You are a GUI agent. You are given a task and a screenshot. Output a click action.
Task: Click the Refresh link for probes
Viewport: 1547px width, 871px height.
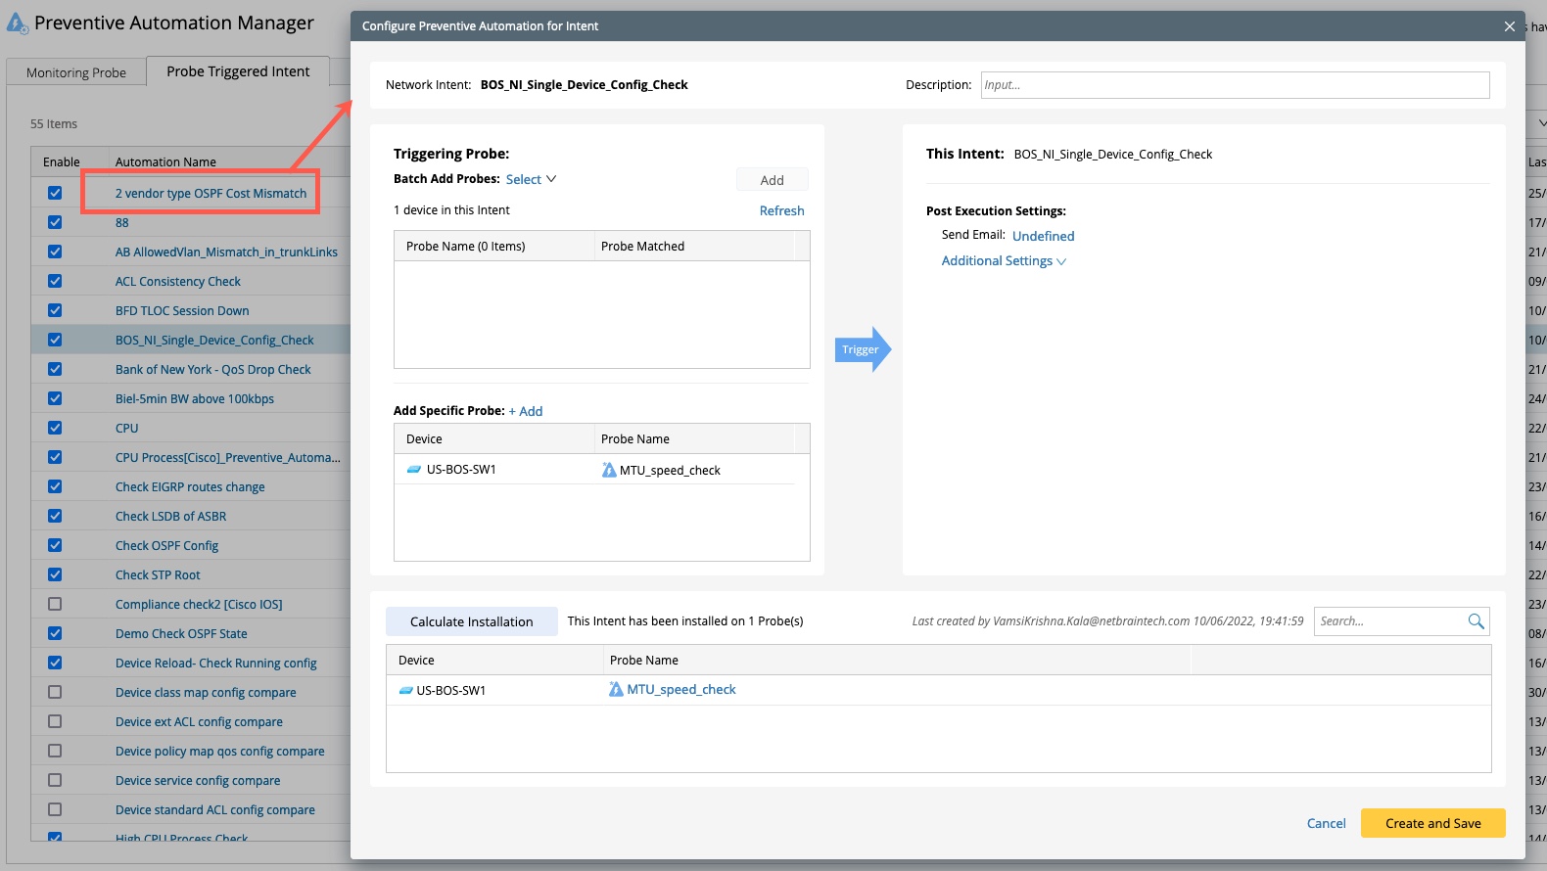[781, 210]
